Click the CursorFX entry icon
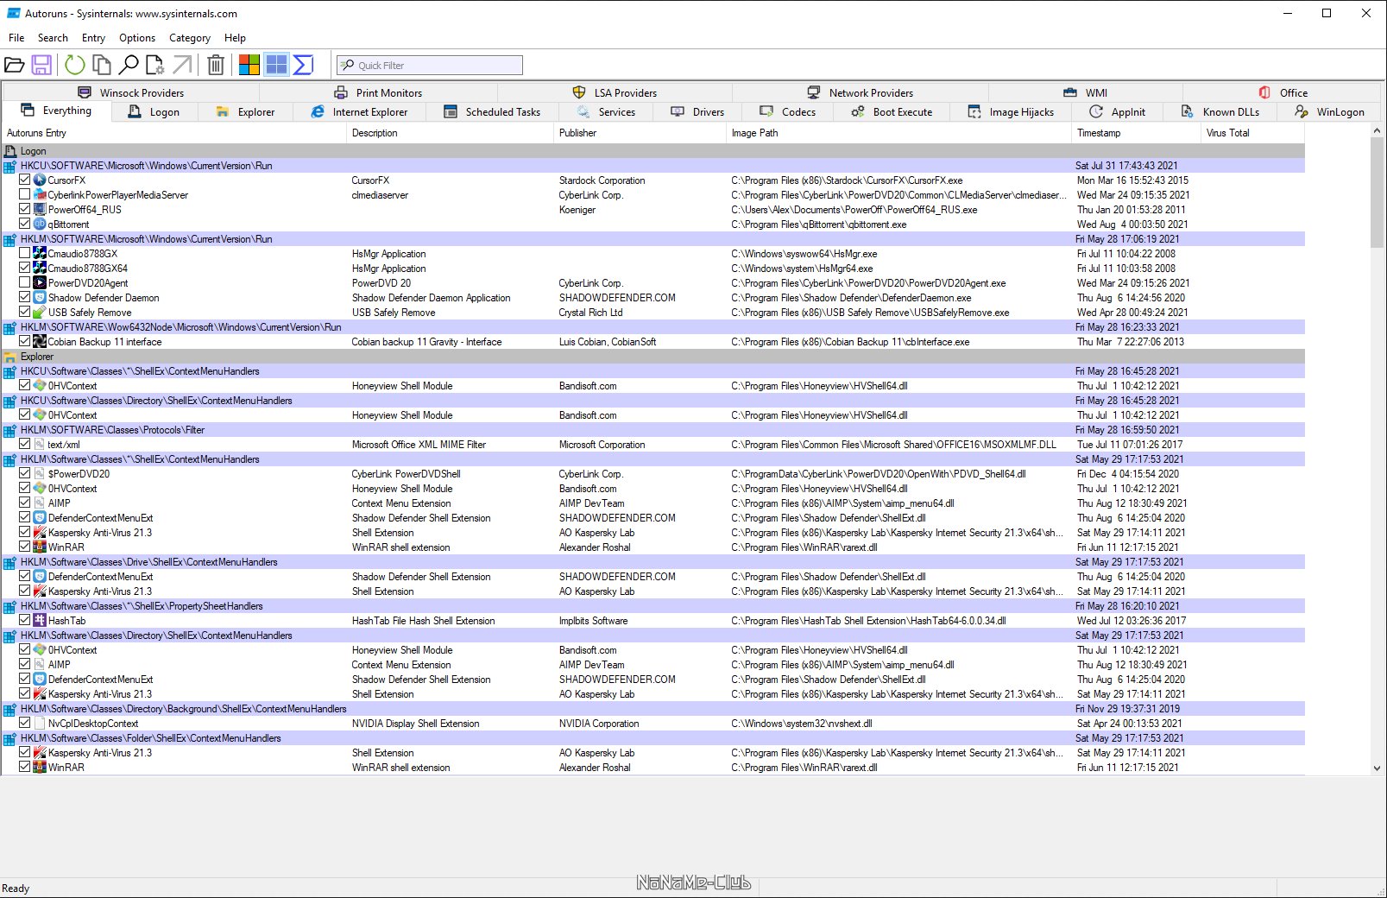 tap(40, 180)
